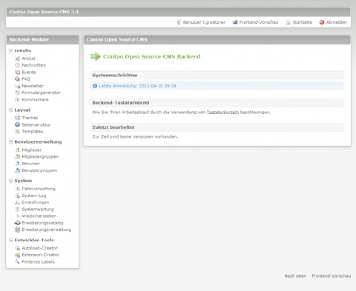Click the Dateiverwaltung icon
Image resolution: width=356 pixels, height=291 pixels.
coord(18,189)
